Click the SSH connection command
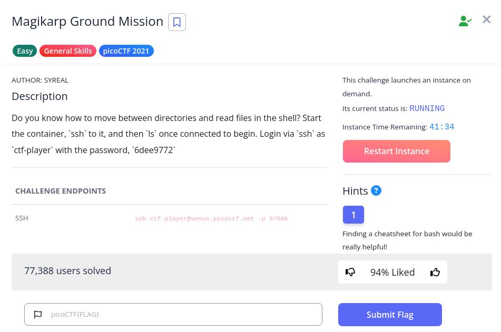 click(x=211, y=218)
